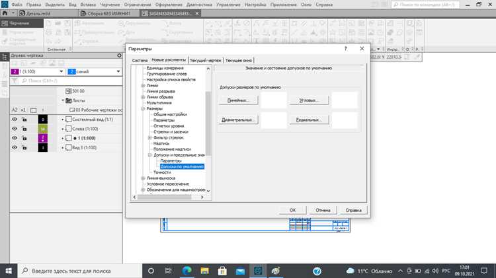The width and height of the screenshot is (496, 278).
Task: Click the black color swatch of Системный вид
Action: [x=43, y=120]
